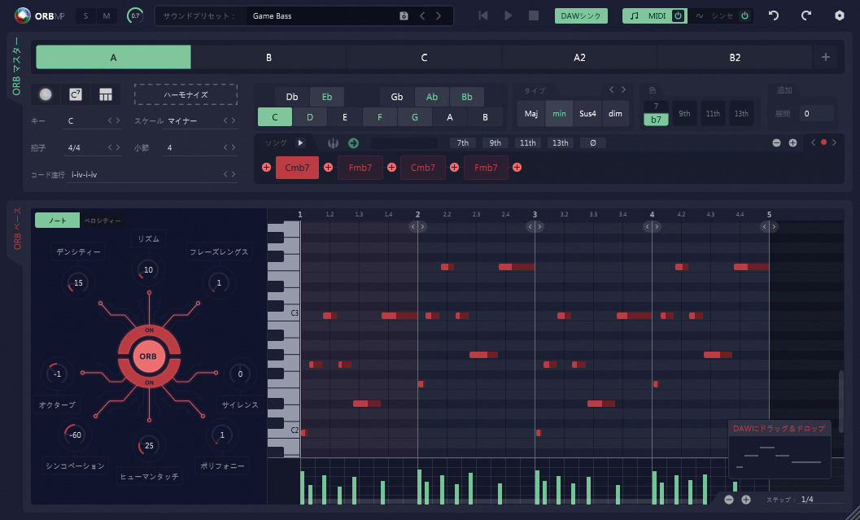Open settings via the hexagon icon

[x=839, y=16]
